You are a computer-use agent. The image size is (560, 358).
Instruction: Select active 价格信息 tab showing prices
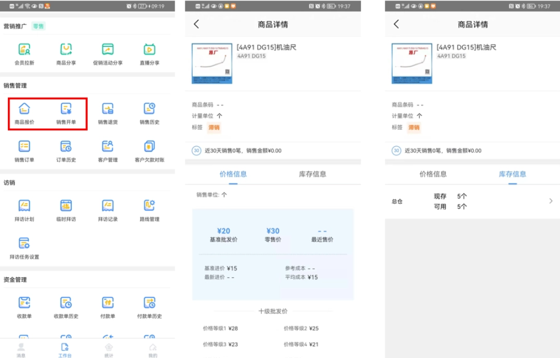pos(233,174)
